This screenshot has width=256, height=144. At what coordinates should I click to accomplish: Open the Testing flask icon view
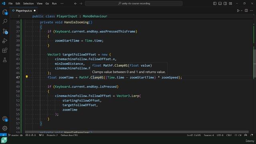tap(5, 60)
